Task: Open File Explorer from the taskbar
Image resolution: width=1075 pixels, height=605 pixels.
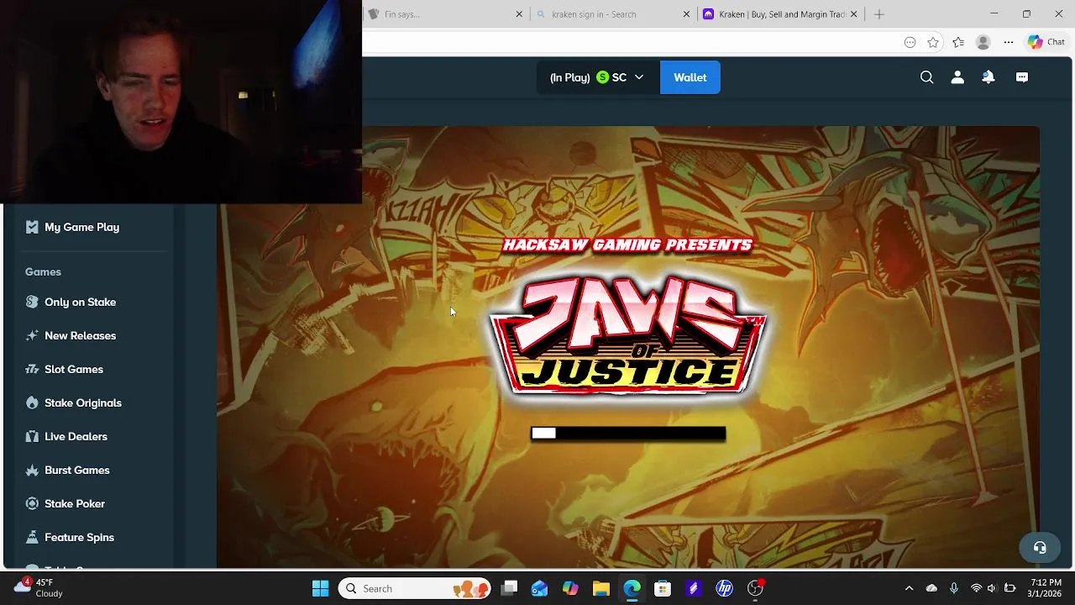Action: [601, 588]
